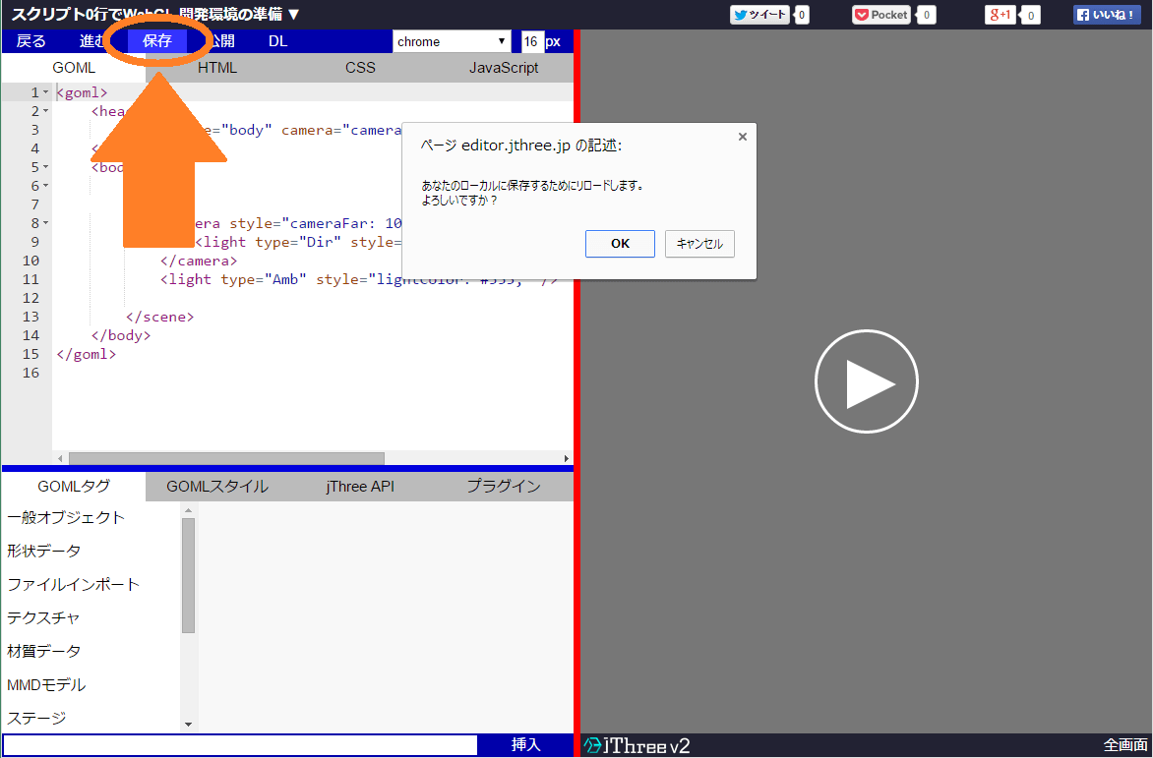This screenshot has height=758, width=1153.
Task: Collapse the code fold arrow on line 1
Action: (44, 91)
